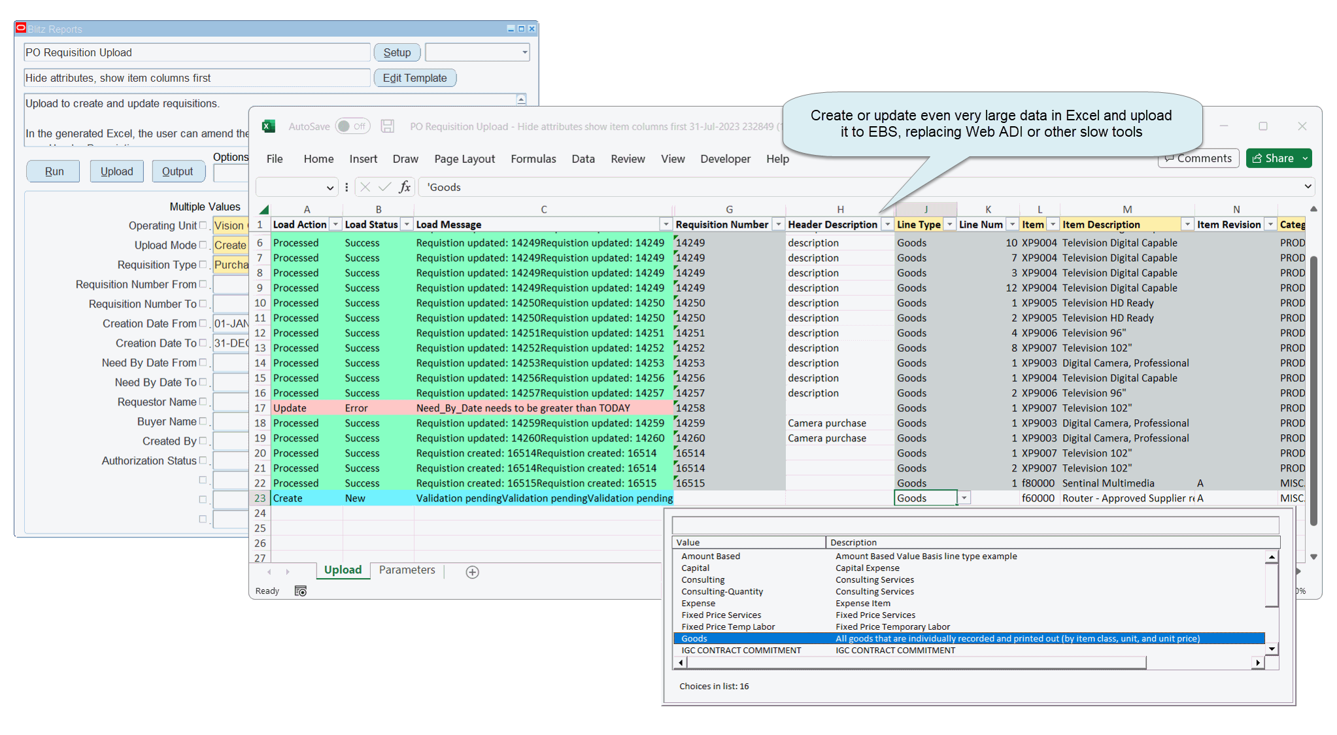This screenshot has width=1337, height=735.
Task: Toggle the AutoSave switch
Action: 352,126
